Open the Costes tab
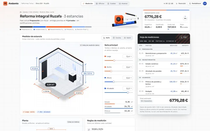 [111, 3]
